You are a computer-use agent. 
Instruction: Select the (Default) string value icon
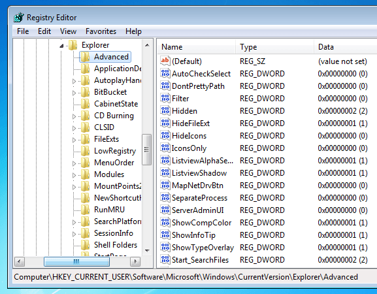pos(165,61)
